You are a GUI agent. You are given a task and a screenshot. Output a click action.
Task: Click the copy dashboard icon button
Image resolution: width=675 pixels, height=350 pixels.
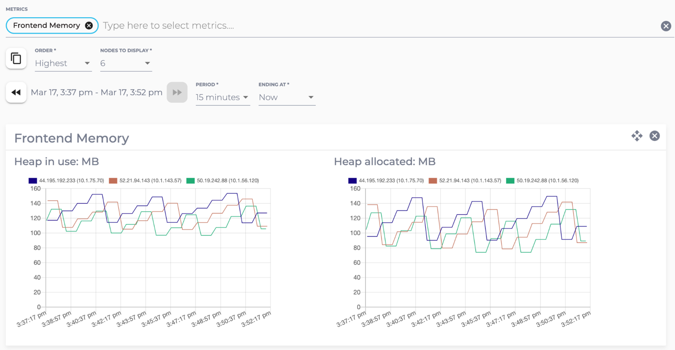tap(16, 59)
